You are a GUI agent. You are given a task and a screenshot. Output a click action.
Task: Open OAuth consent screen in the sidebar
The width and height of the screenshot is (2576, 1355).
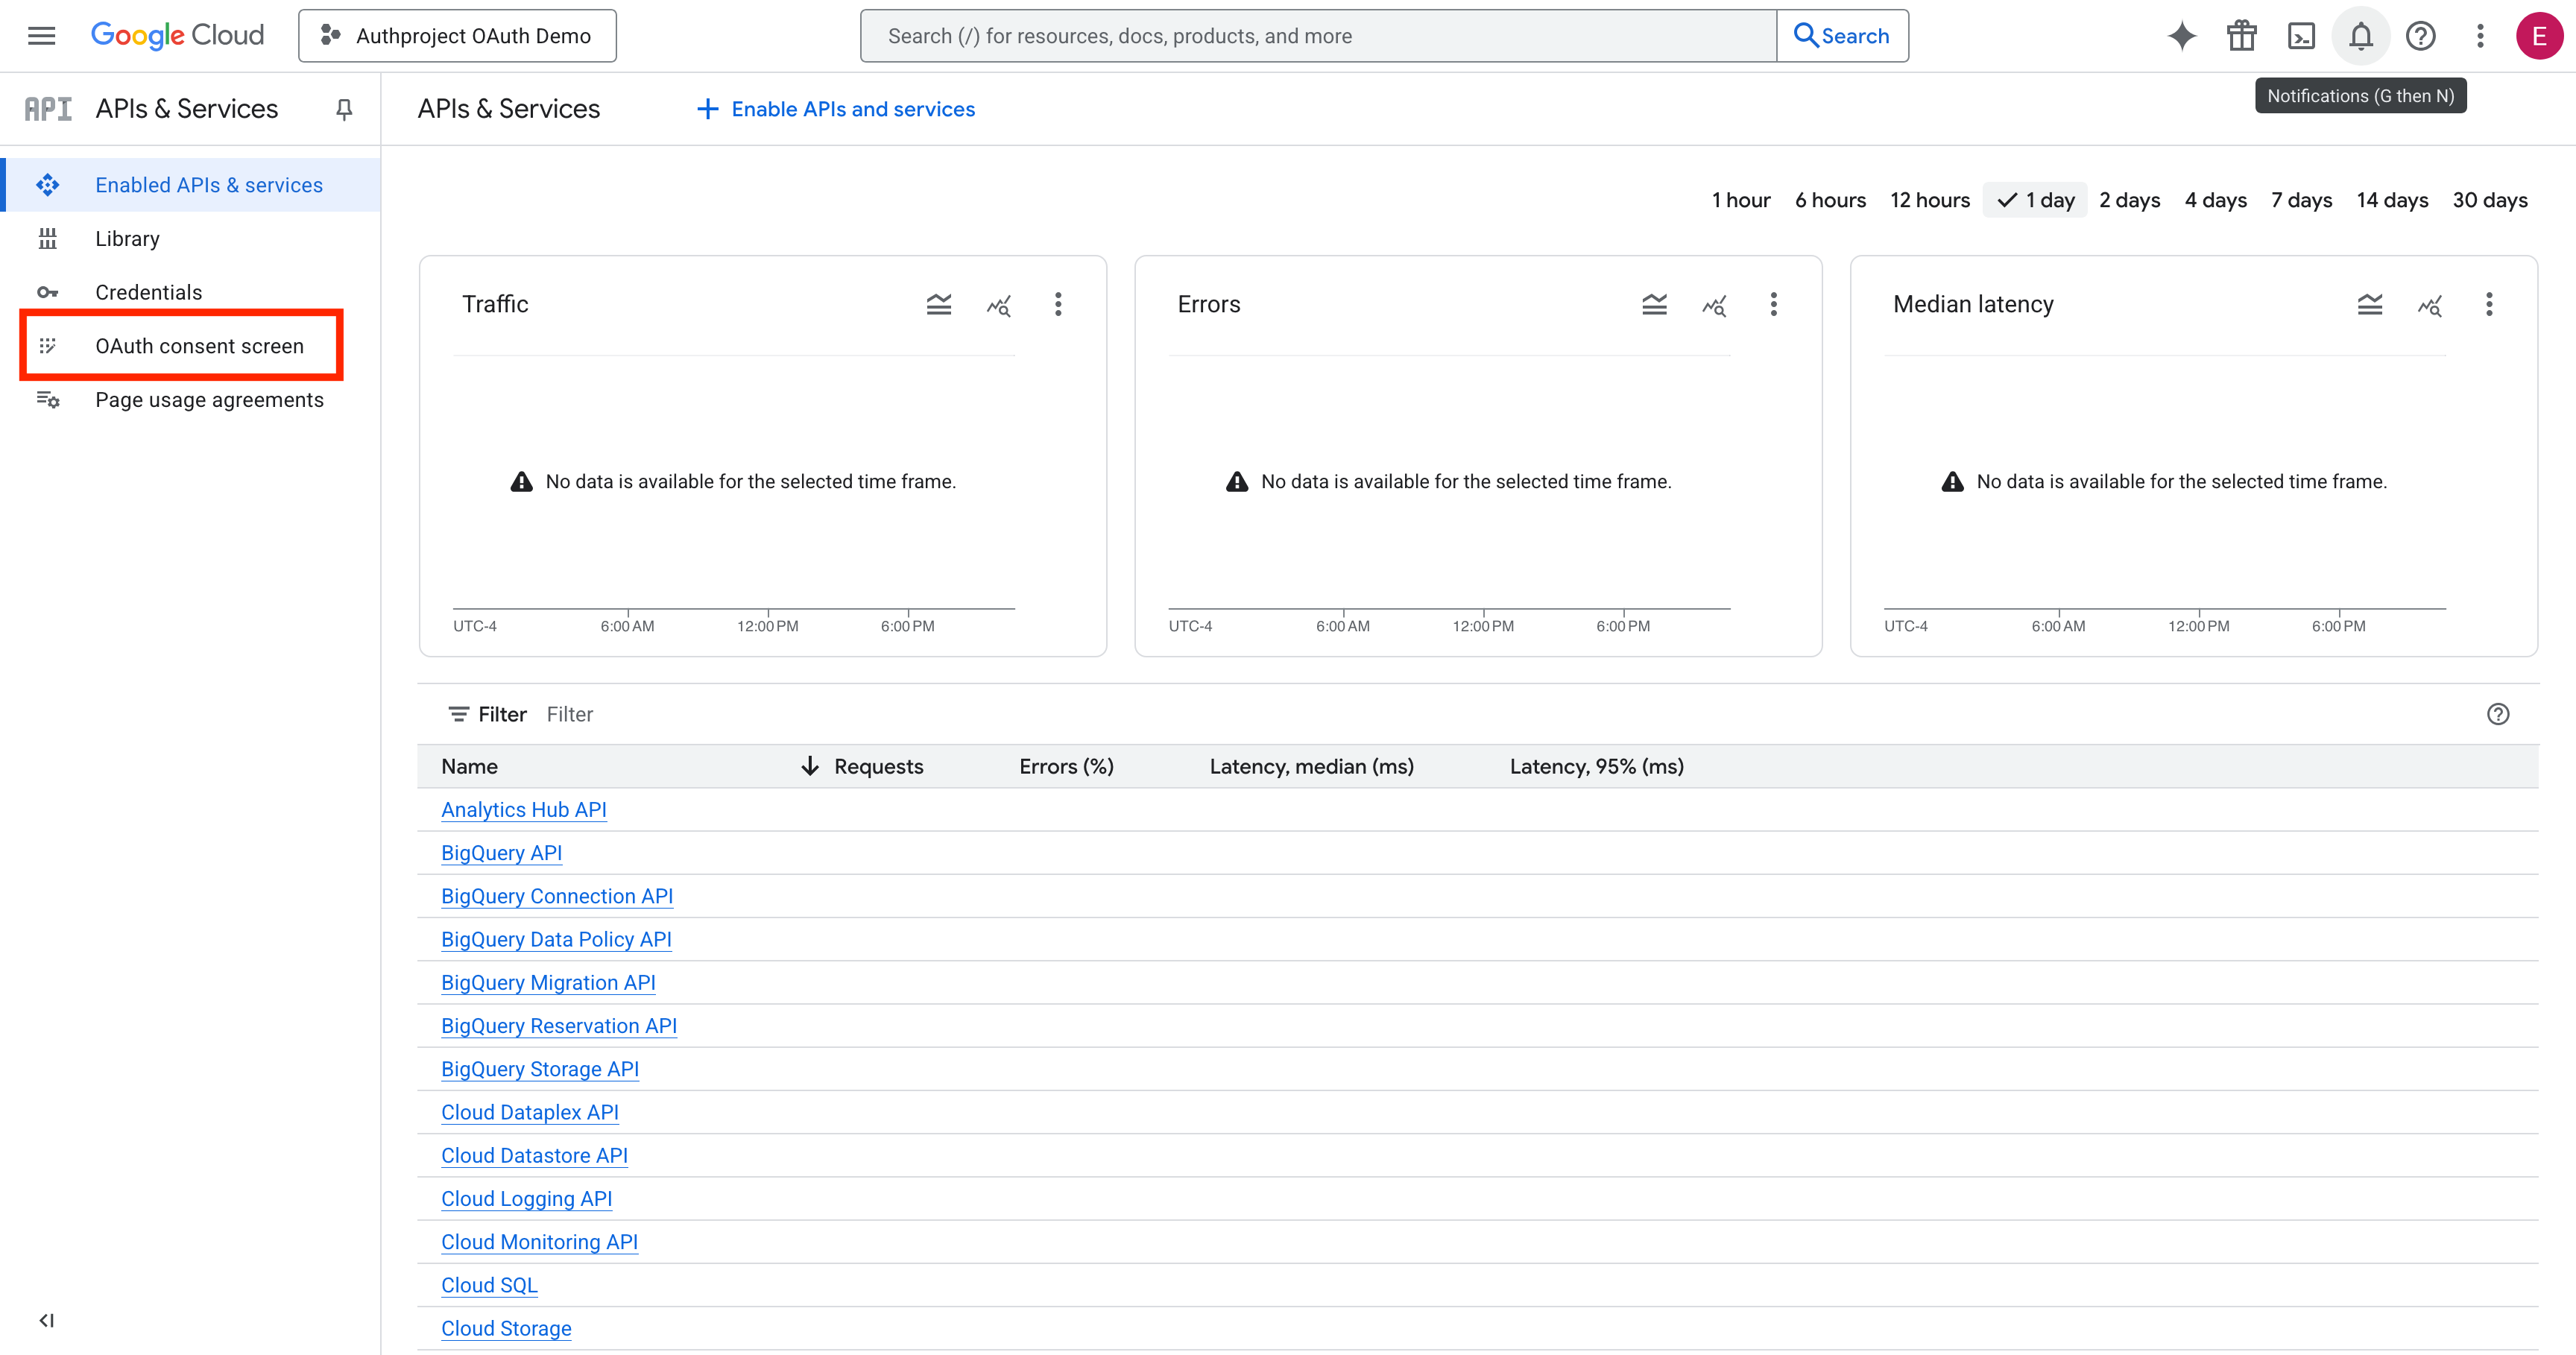pyautogui.click(x=199, y=346)
